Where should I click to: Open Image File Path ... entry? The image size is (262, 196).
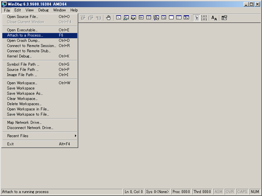(40, 75)
